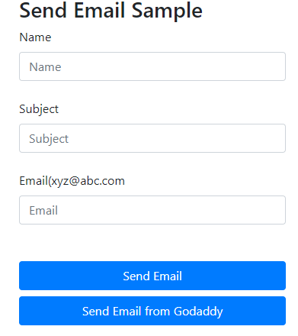Image resolution: width=298 pixels, height=336 pixels.
Task: Click the word Sample in the page title
Action: coord(167,11)
